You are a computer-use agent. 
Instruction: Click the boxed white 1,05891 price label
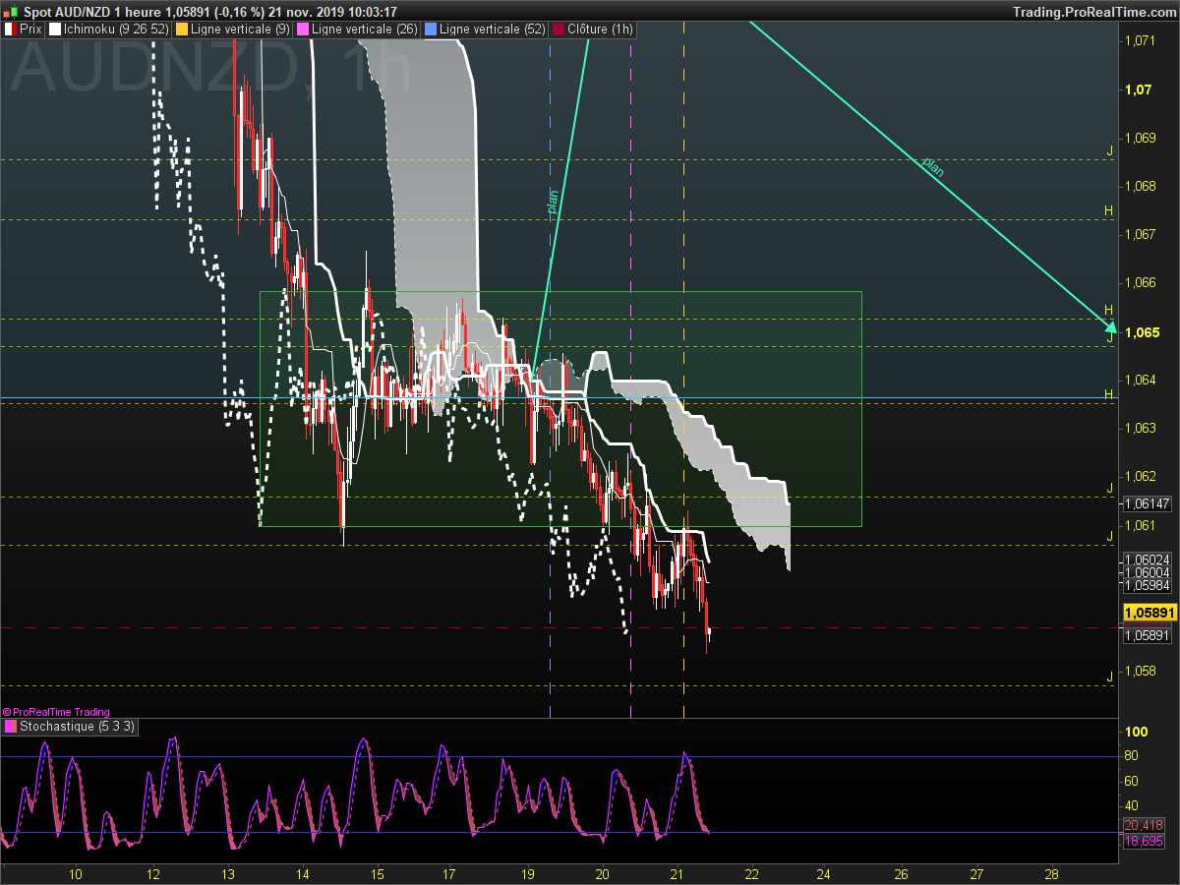1147,635
